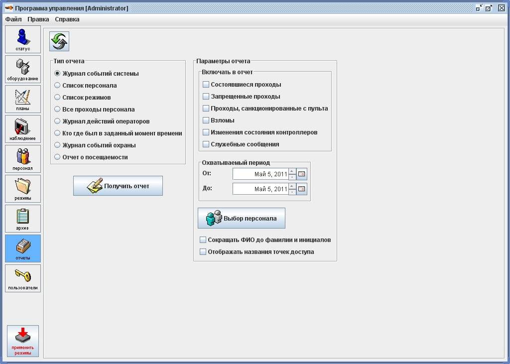This screenshot has height=364, width=510.
Task: Open the calendar picker for До date
Action: pyautogui.click(x=302, y=189)
